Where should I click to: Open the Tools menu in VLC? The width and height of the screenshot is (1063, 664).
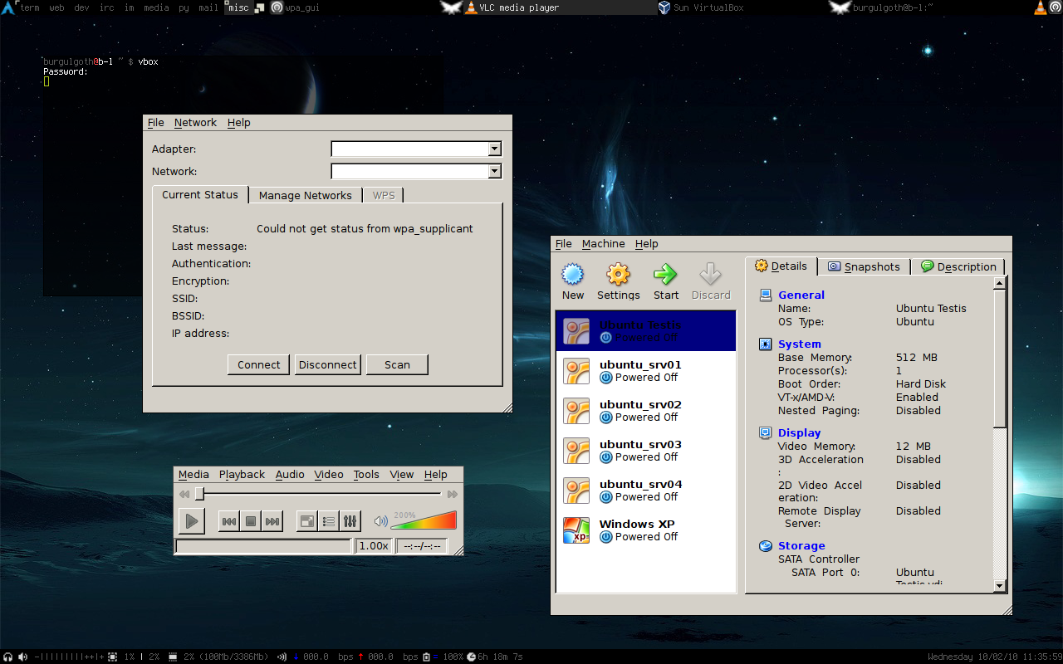(366, 474)
